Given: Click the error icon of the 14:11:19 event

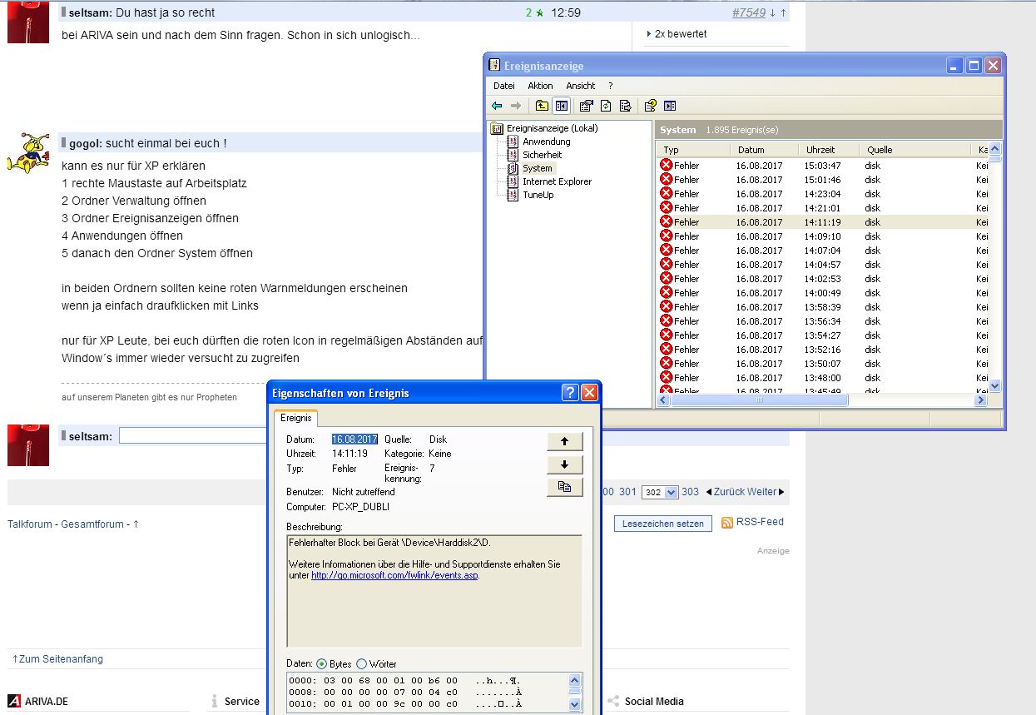Looking at the screenshot, I should [666, 222].
